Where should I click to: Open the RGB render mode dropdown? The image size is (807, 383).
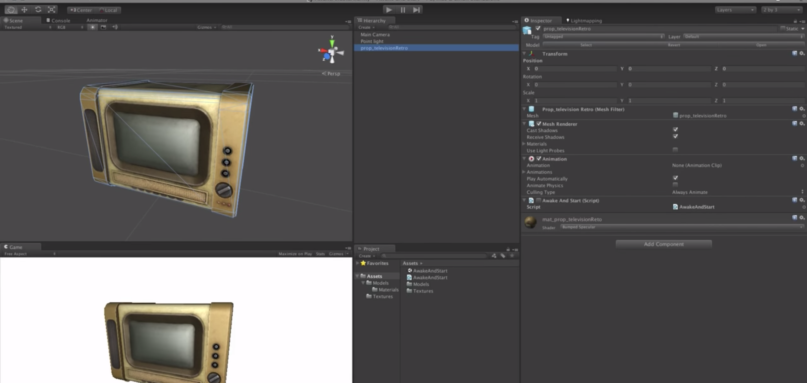tap(70, 27)
